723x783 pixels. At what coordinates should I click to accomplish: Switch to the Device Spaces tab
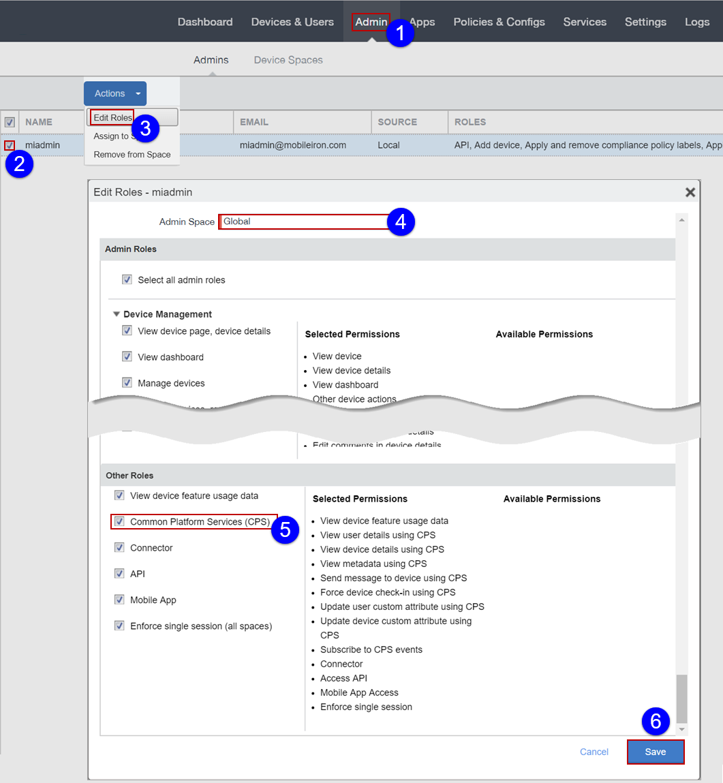(288, 60)
